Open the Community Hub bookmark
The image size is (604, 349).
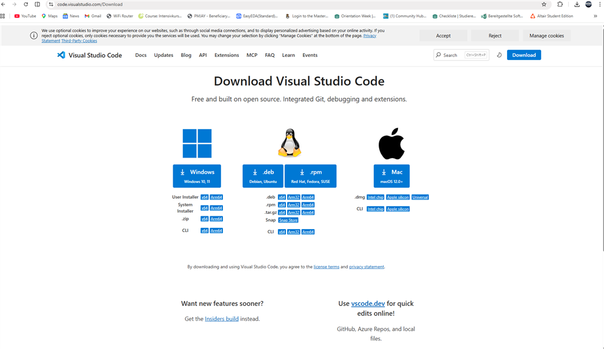(405, 16)
